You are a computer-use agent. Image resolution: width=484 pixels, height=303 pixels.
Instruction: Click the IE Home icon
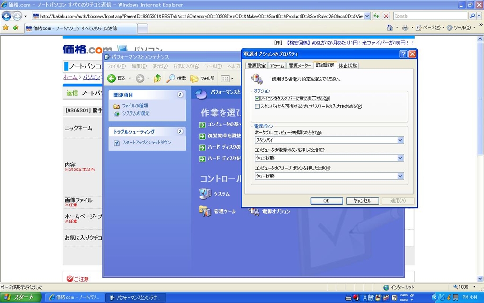(x=390, y=27)
